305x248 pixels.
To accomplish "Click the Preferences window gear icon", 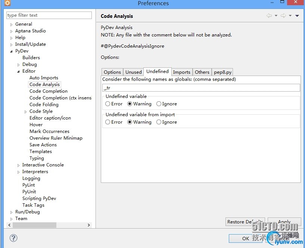I will [x=7, y=3].
